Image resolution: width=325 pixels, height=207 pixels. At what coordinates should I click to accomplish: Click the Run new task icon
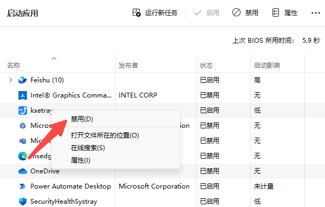(136, 12)
